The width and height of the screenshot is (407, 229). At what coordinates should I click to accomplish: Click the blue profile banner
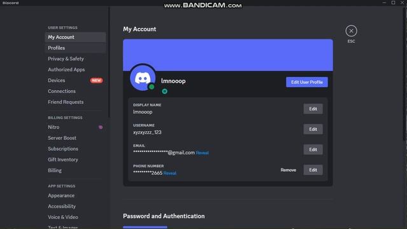click(228, 55)
